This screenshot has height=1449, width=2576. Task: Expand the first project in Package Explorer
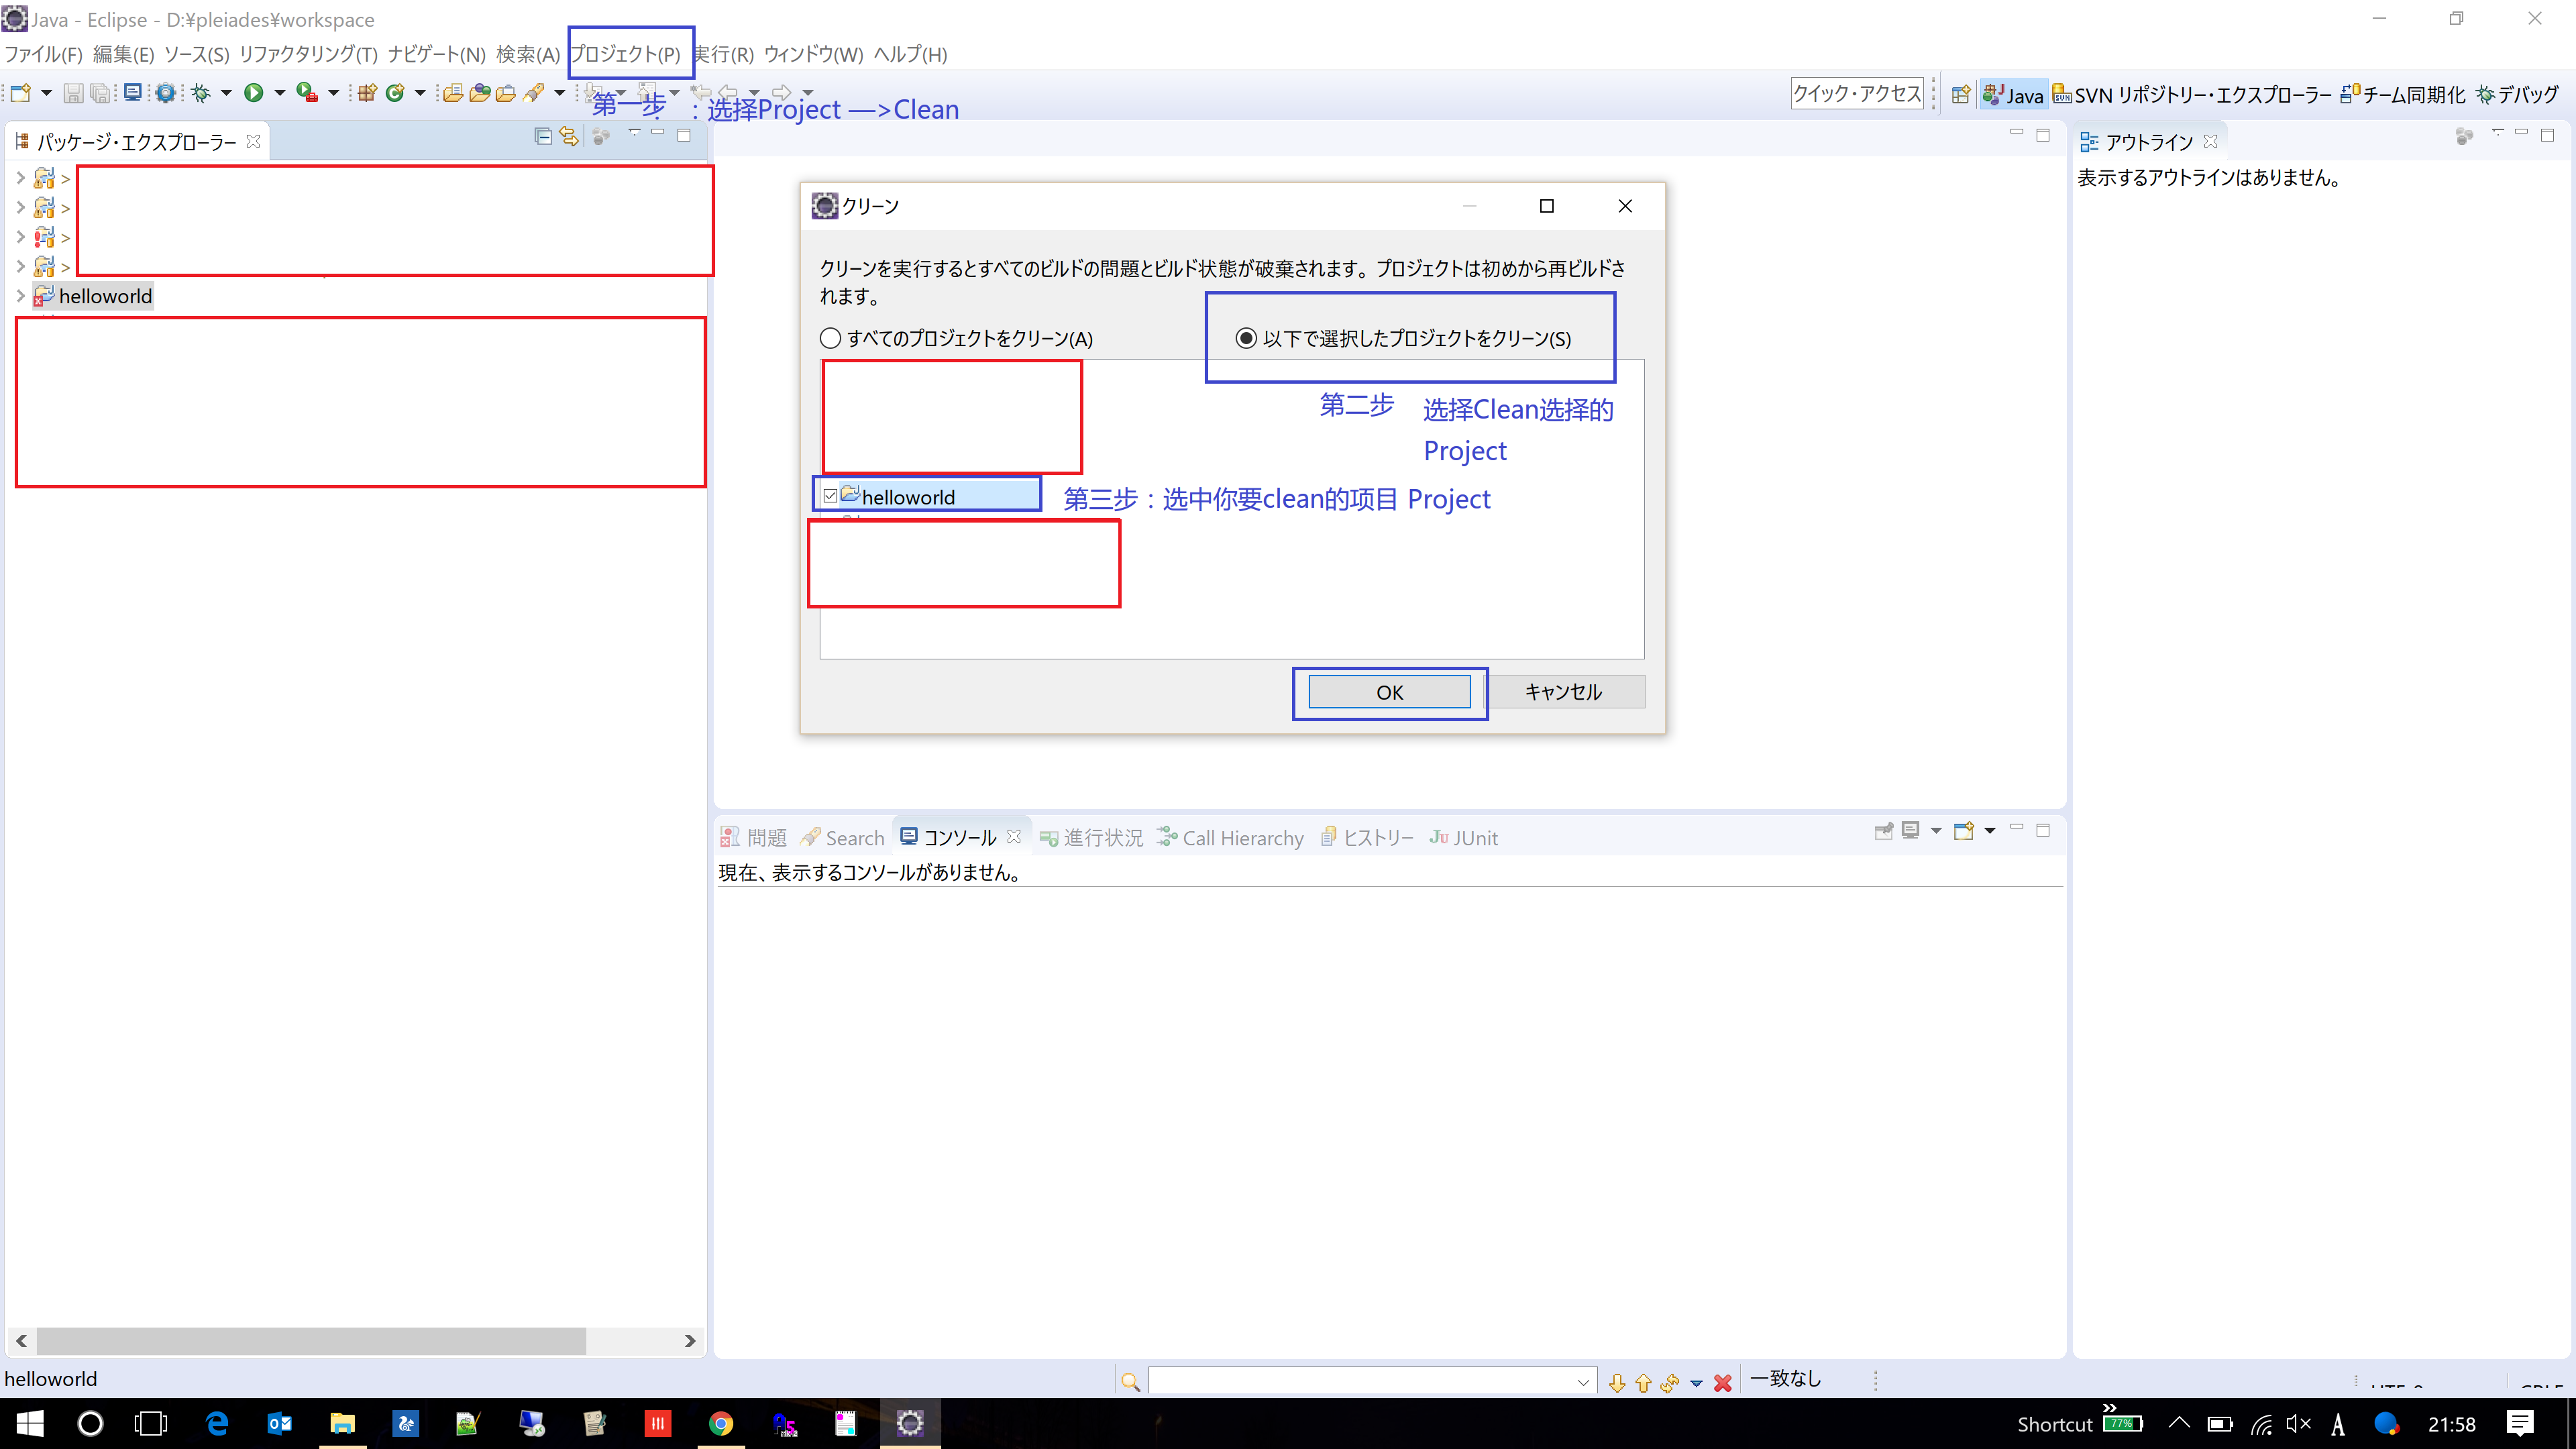[x=20, y=178]
